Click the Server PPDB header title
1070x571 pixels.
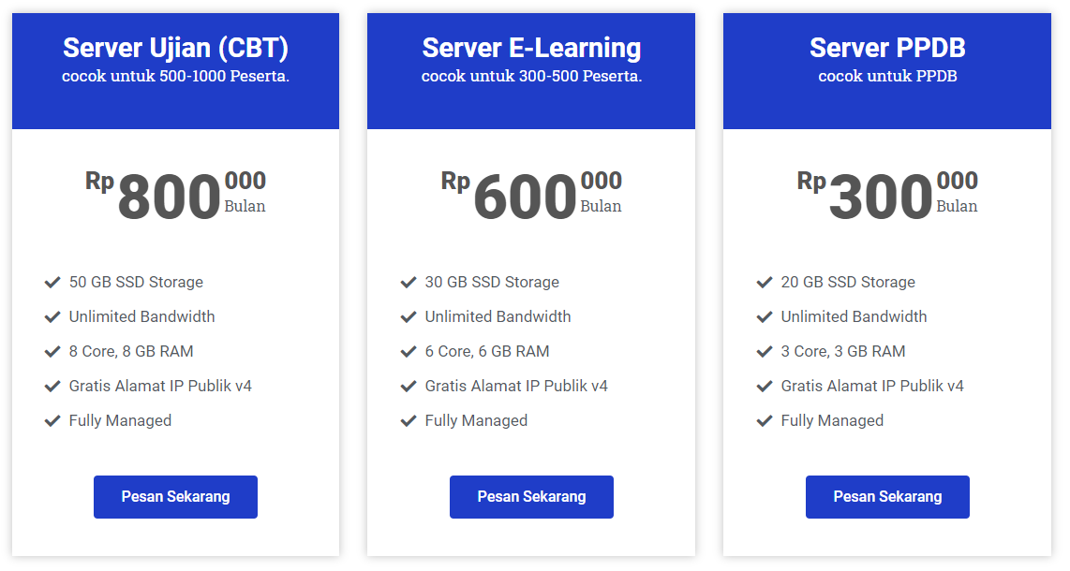(887, 48)
